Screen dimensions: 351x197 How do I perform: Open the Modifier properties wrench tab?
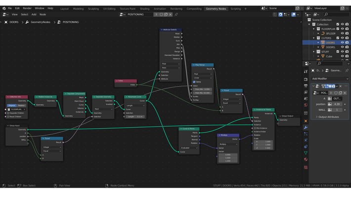tap(306, 127)
